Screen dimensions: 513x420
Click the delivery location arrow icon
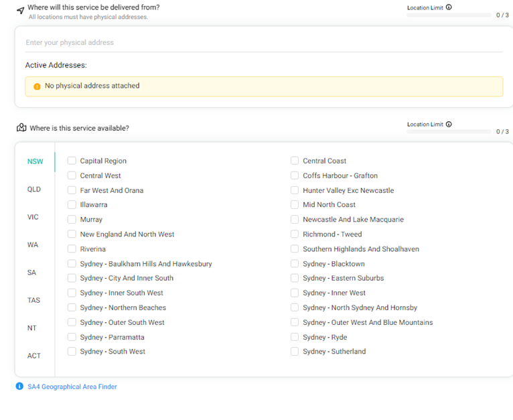(21, 11)
